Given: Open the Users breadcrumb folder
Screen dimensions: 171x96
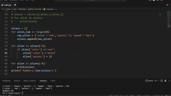Looking at the screenshot, I should click(8, 9).
